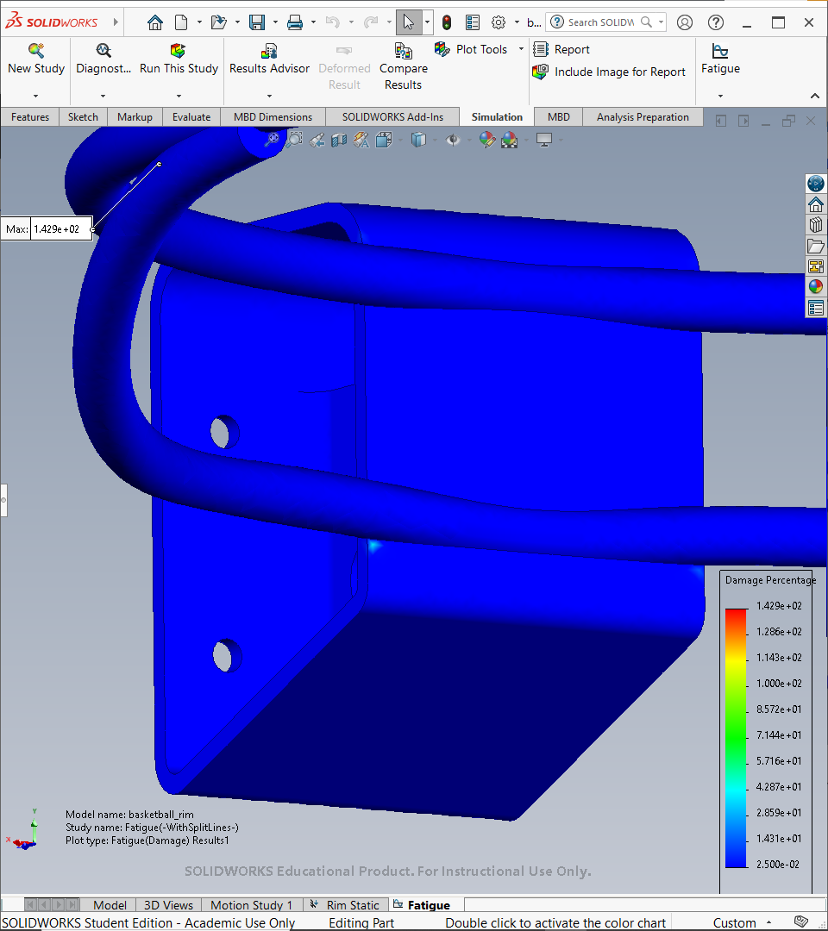Click the Run This Study icon
Screen dimensions: 828x931
point(179,51)
